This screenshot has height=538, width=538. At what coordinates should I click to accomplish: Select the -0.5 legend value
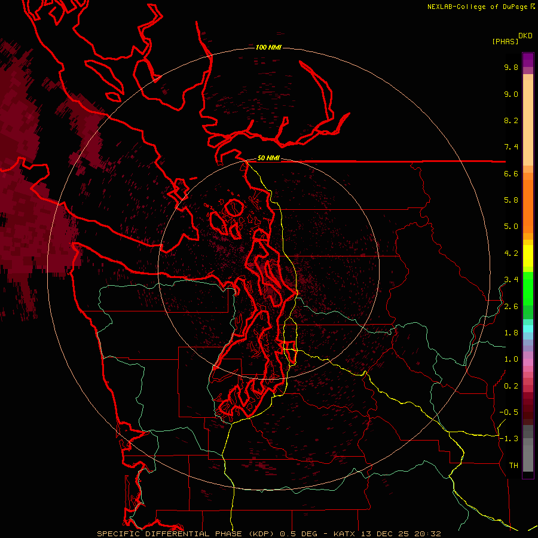[509, 412]
